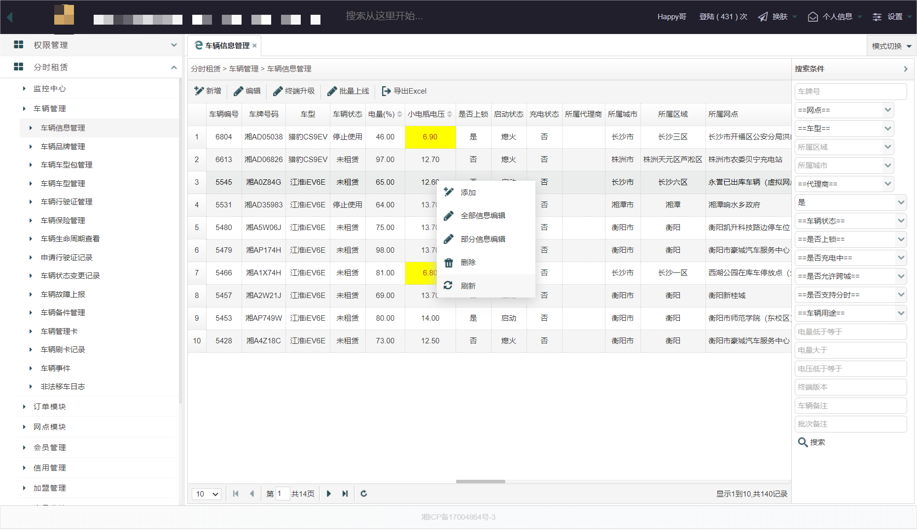Open ==是否充电中== dropdown

click(x=851, y=258)
